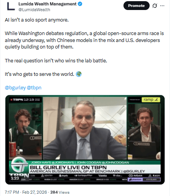170x196 pixels.
Task: Click the 1:23 video duration badge
Action: (15, 178)
